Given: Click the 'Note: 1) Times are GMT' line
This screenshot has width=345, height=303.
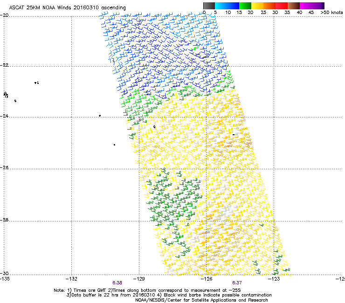Looking at the screenshot, I should 147,290.
